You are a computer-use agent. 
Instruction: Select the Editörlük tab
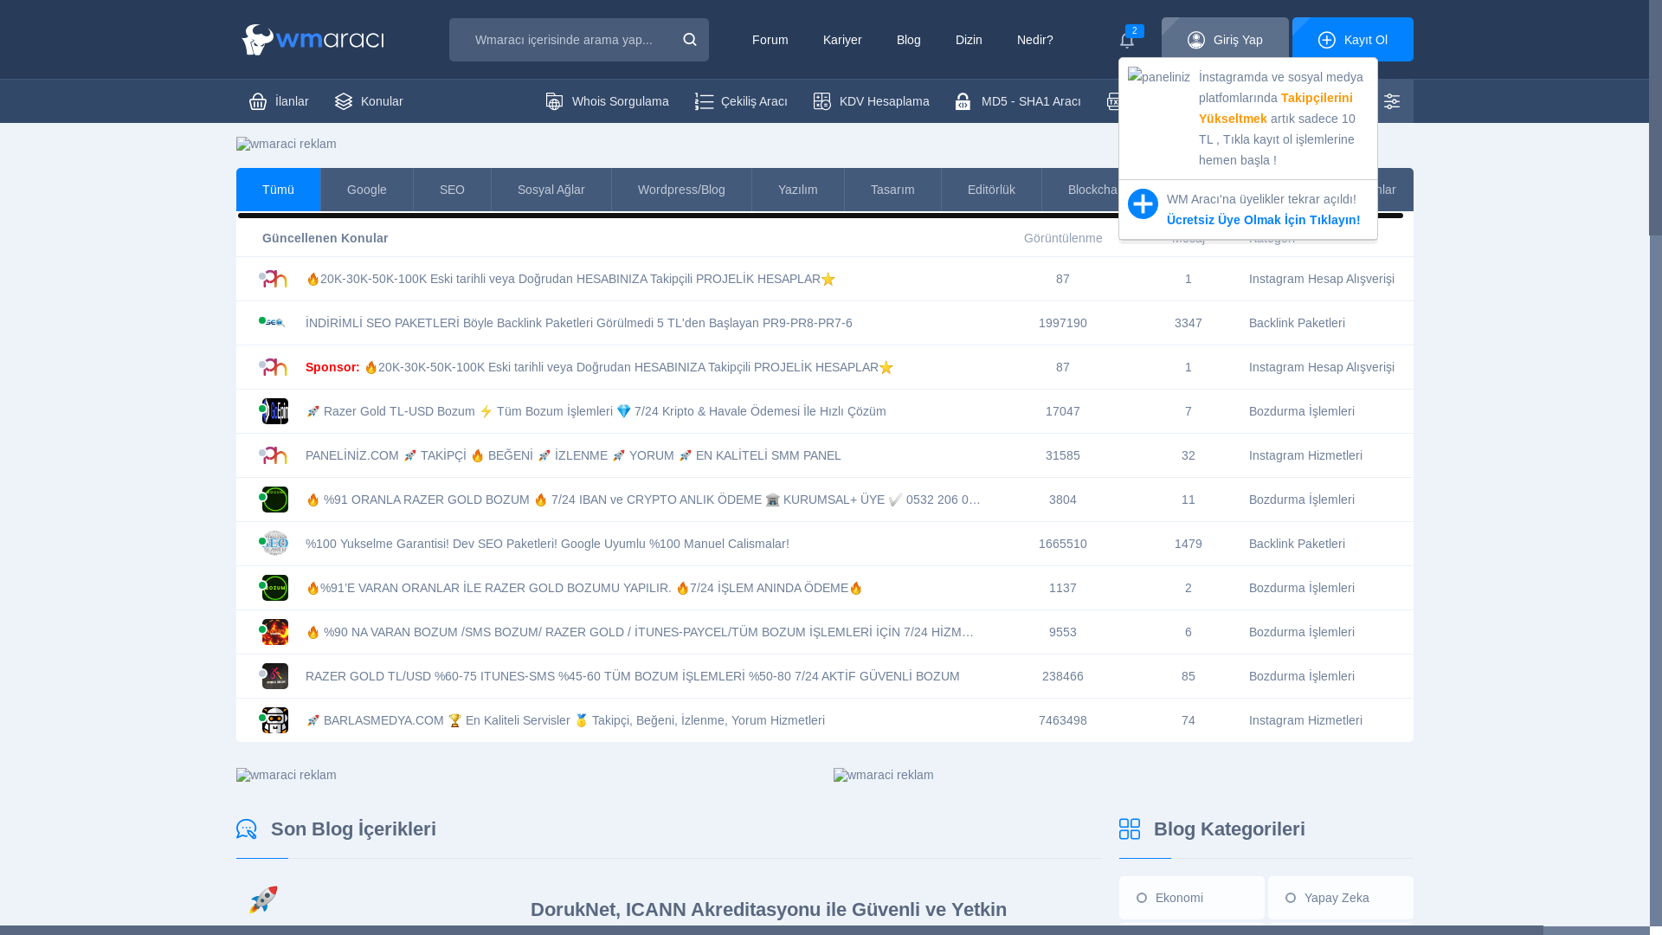[991, 190]
